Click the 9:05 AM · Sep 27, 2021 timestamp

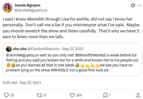tap(22, 83)
